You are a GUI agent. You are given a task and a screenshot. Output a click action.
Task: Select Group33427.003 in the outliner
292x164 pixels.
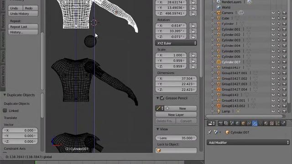pos(234,84)
